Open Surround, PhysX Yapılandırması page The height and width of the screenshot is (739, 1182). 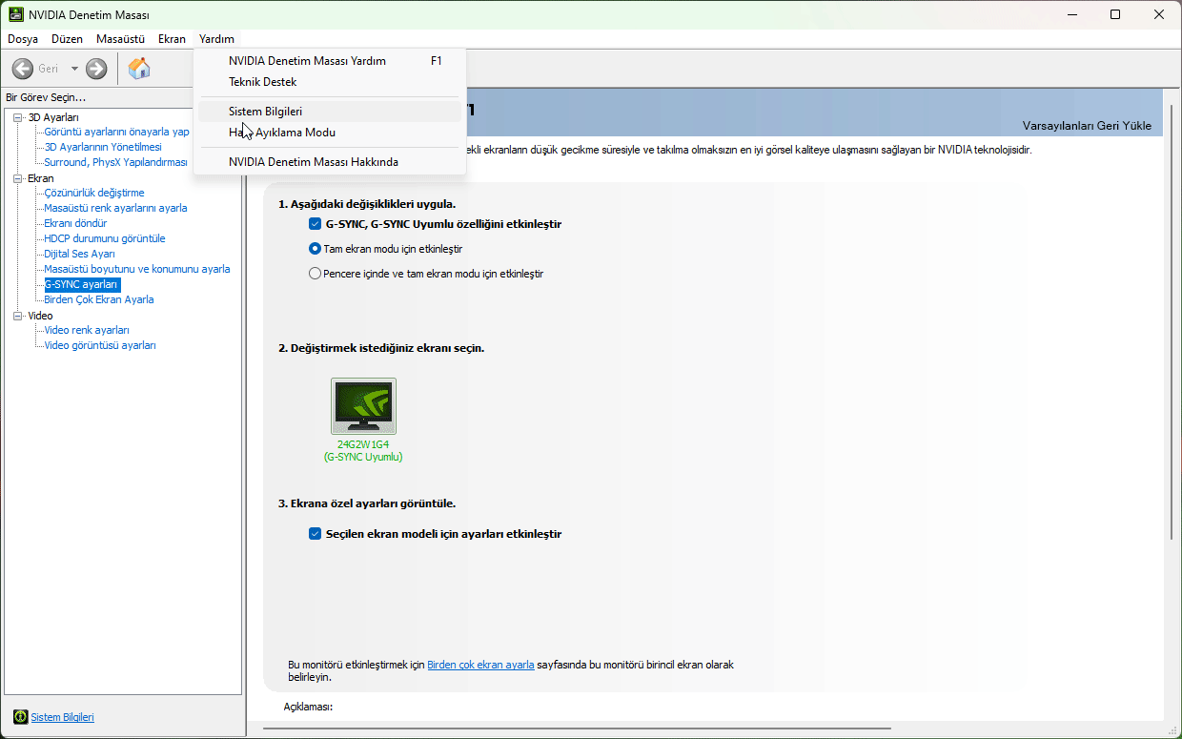115,162
